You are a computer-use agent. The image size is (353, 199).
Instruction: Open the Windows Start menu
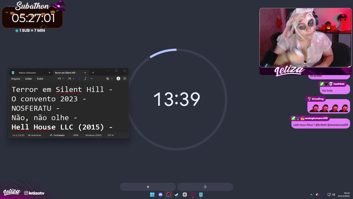click(152, 195)
